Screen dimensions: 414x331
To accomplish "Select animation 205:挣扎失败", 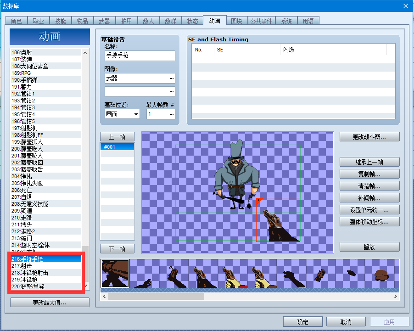I will click(x=46, y=183).
